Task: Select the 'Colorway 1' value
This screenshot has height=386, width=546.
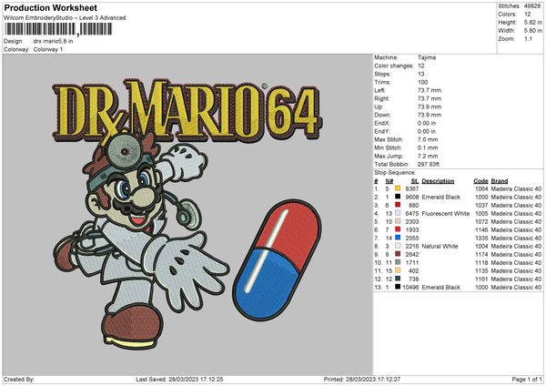Action: pyautogui.click(x=48, y=49)
